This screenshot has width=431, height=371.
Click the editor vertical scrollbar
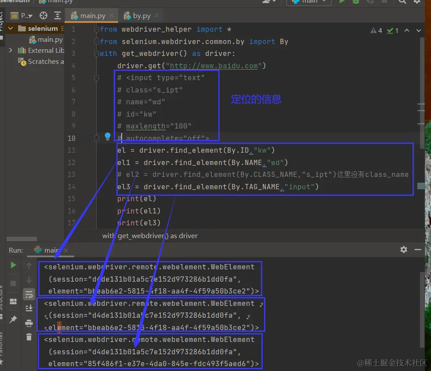(x=422, y=94)
